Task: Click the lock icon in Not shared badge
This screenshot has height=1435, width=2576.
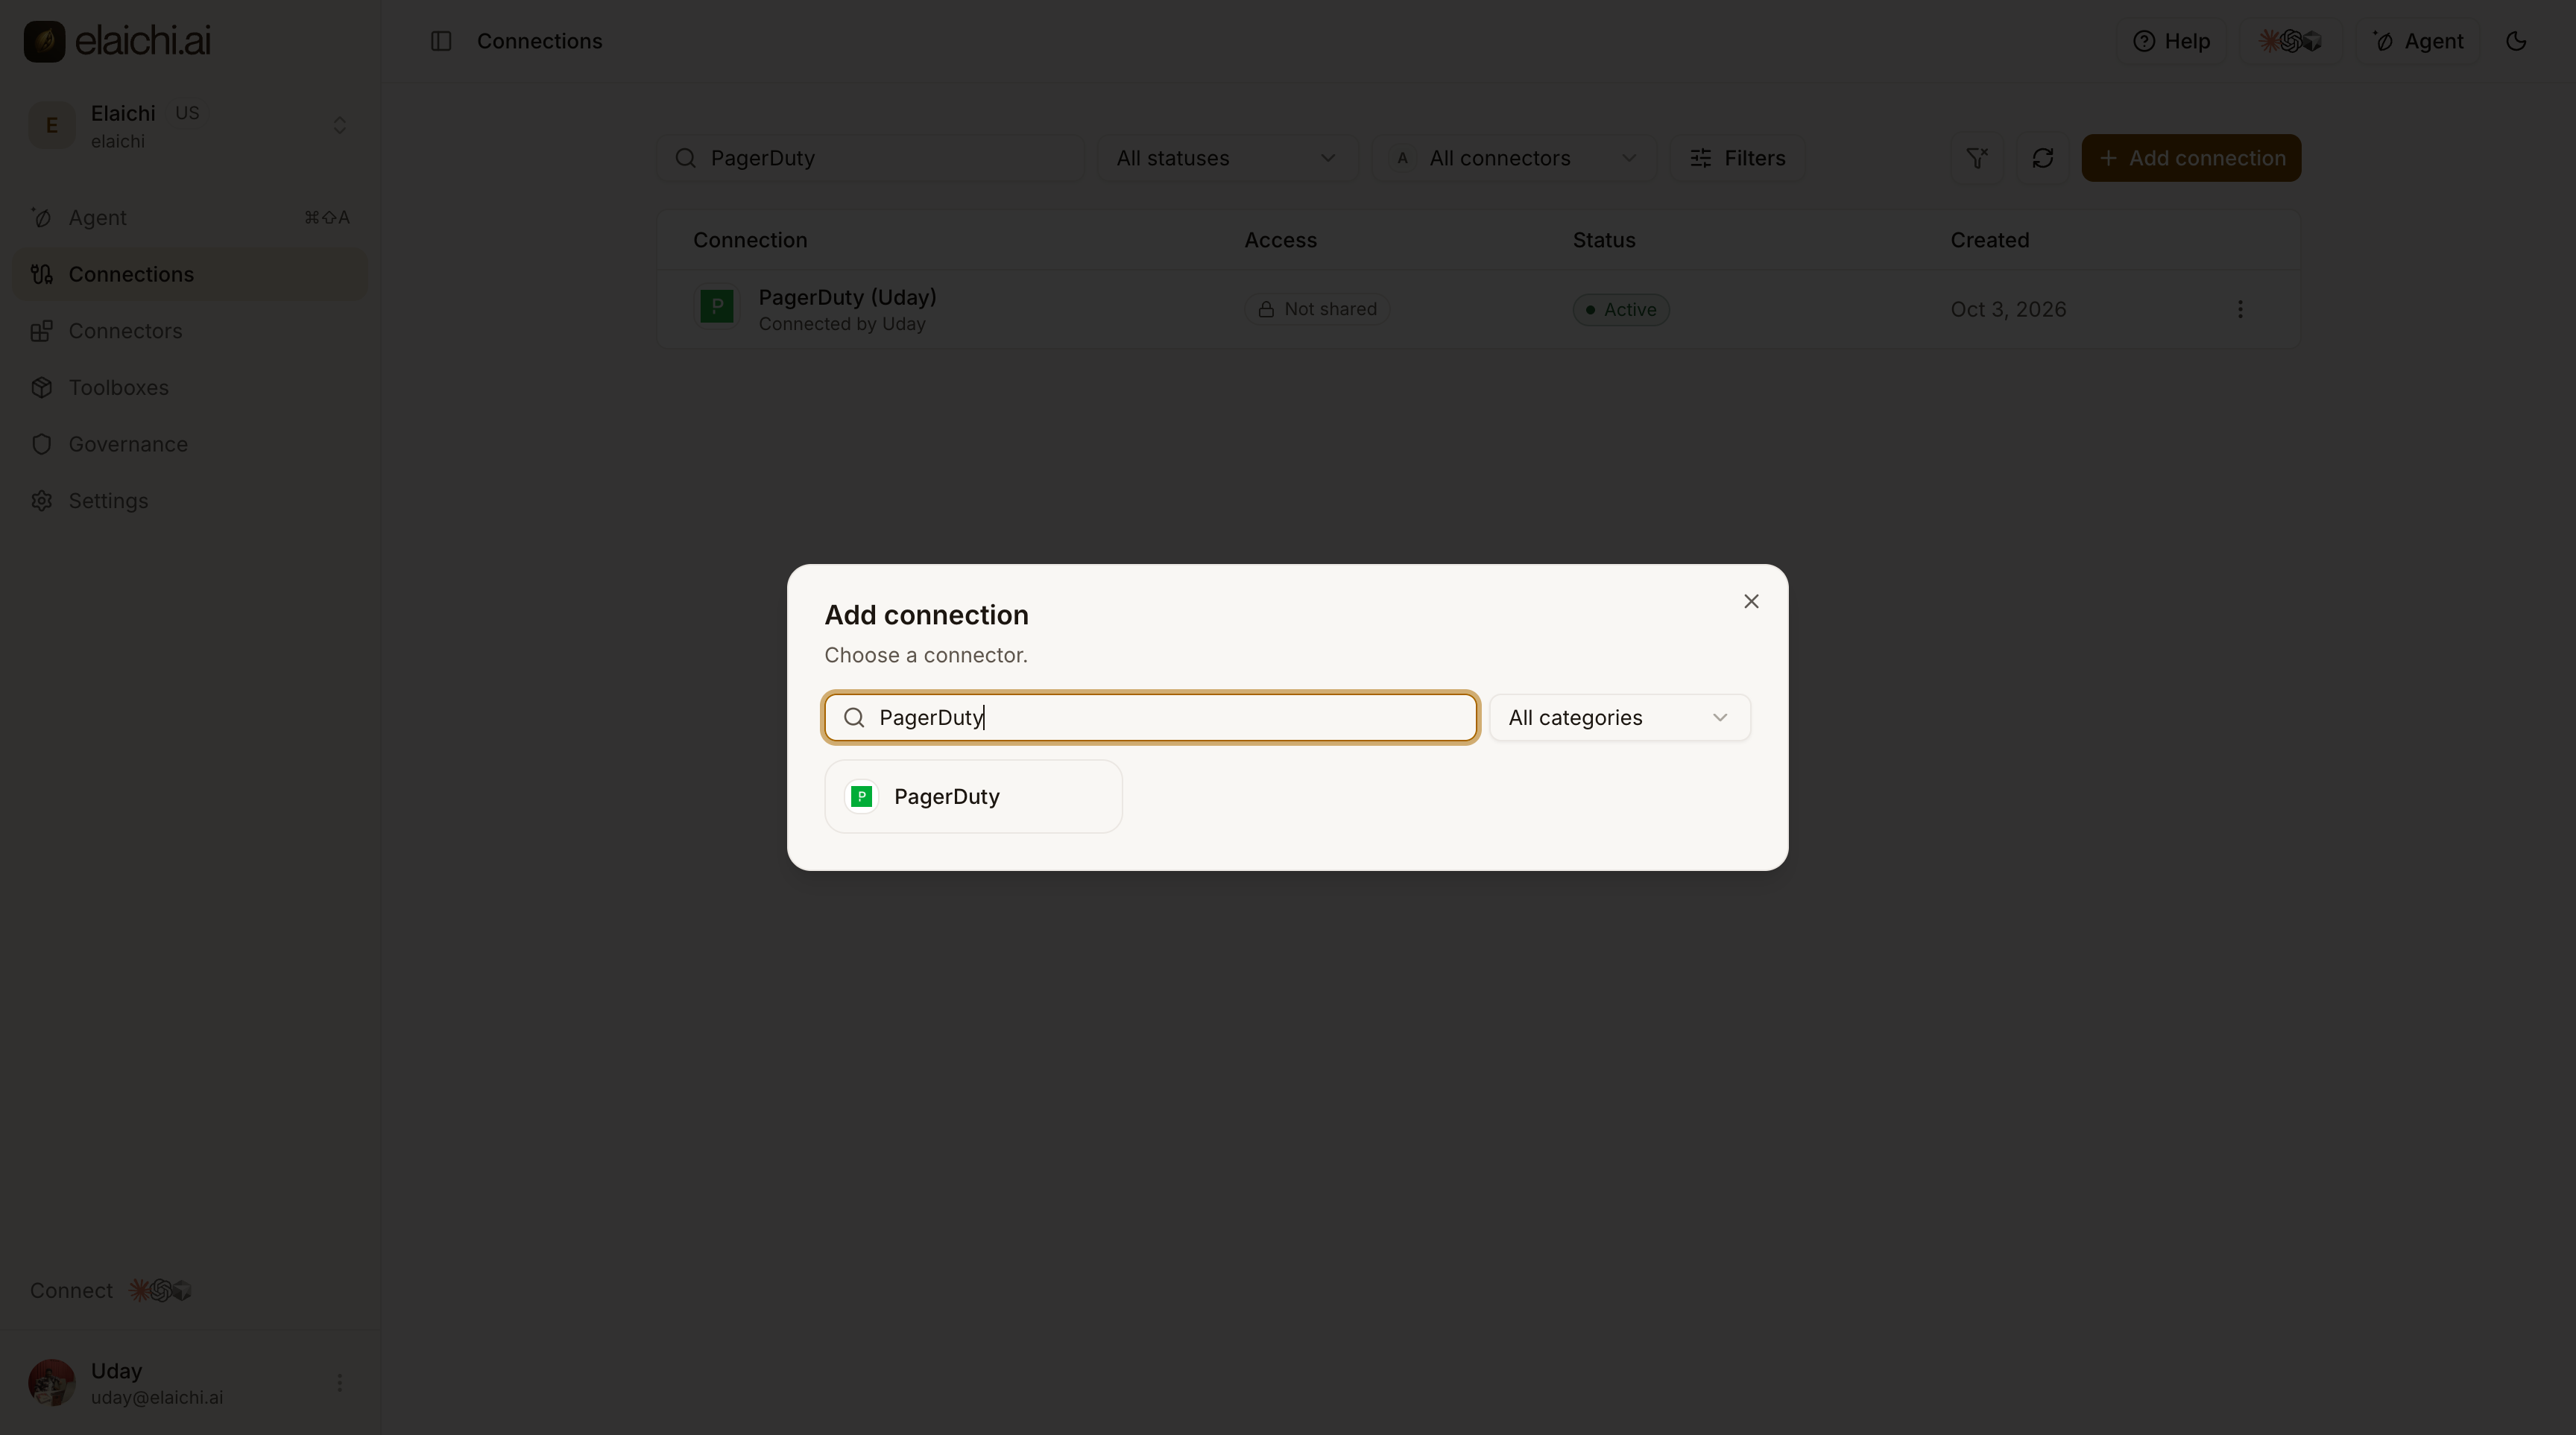Action: [x=1266, y=310]
